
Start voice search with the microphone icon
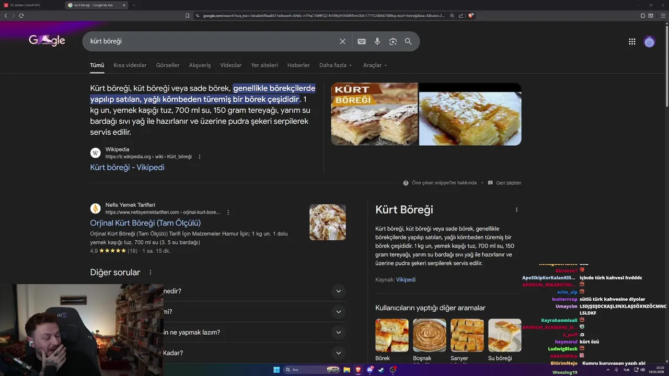pyautogui.click(x=377, y=41)
